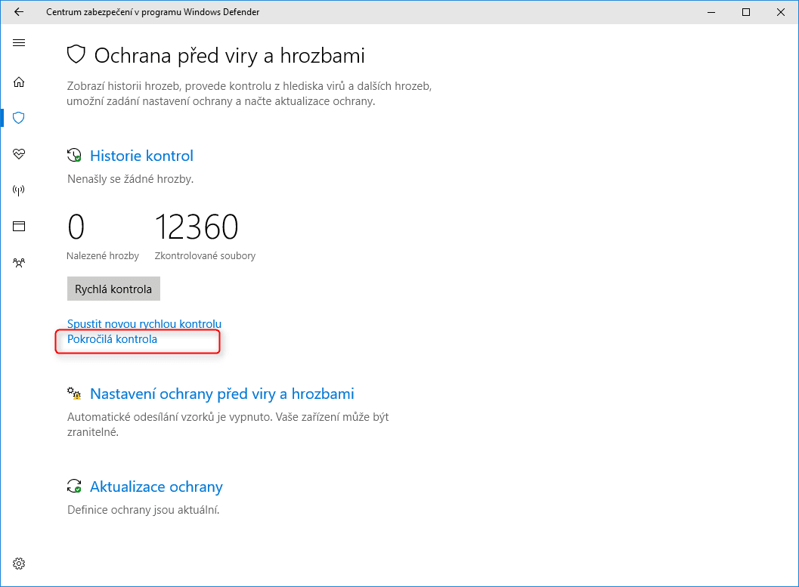
Task: Click gears icon beside Nastavení ochrany
Action: (x=74, y=393)
